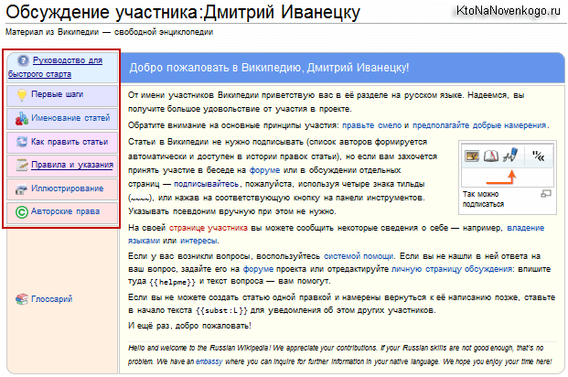Click the camera icon for Иллюстрирование
The width and height of the screenshot is (568, 377).
(x=21, y=188)
